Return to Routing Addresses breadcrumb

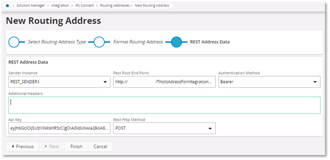pos(114,6)
